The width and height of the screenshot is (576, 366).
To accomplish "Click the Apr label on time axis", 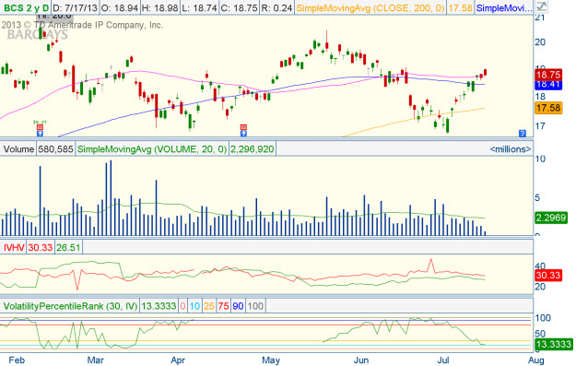I will click(178, 360).
